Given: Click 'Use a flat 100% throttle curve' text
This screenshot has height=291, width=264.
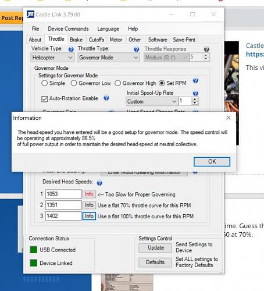Looking at the screenshot, I should coord(145,217).
